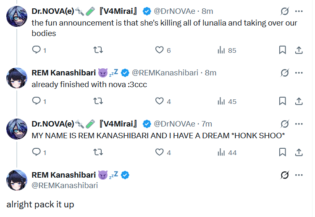Repost Dr.NOVA's 'HONK SHOO' tweet
Image resolution: width=315 pixels, height=217 pixels.
[97, 152]
